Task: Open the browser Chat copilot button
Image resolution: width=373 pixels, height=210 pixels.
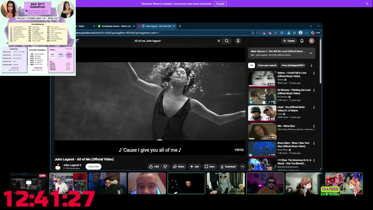Action: 316,33
